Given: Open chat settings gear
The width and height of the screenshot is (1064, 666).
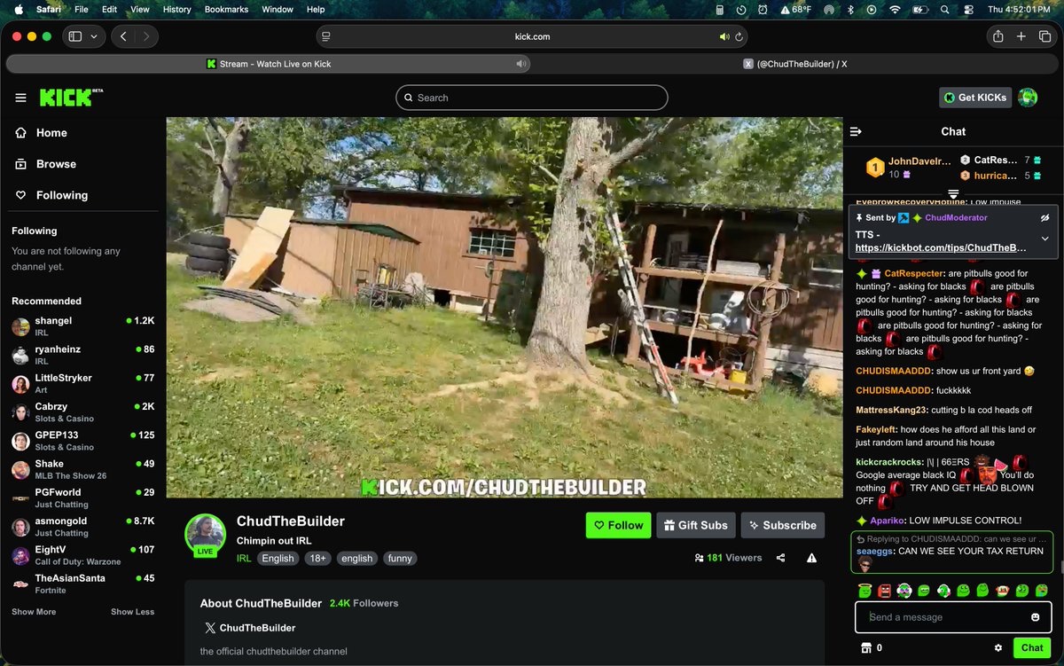Looking at the screenshot, I should click(998, 647).
